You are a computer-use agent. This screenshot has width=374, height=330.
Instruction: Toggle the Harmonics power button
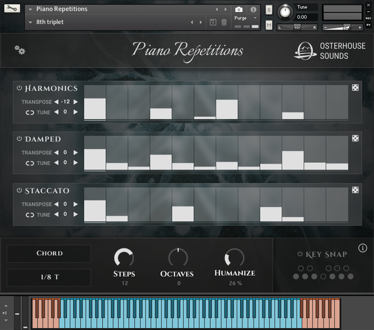tap(19, 88)
